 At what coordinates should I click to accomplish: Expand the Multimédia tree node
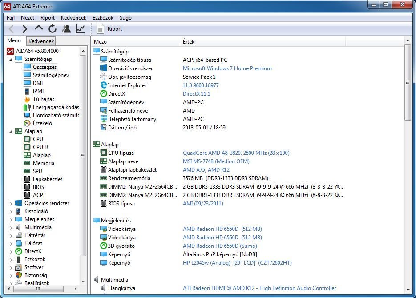pos(11,227)
